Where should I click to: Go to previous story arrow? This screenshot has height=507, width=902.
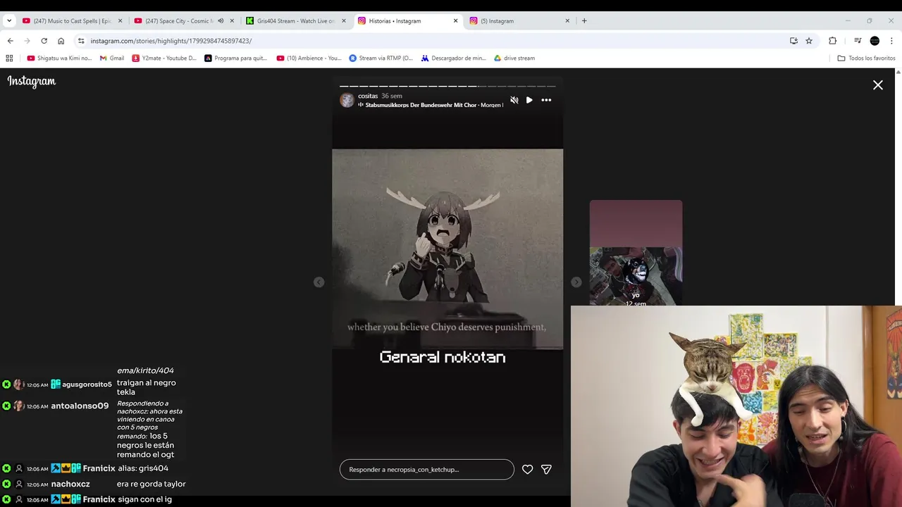coord(319,282)
